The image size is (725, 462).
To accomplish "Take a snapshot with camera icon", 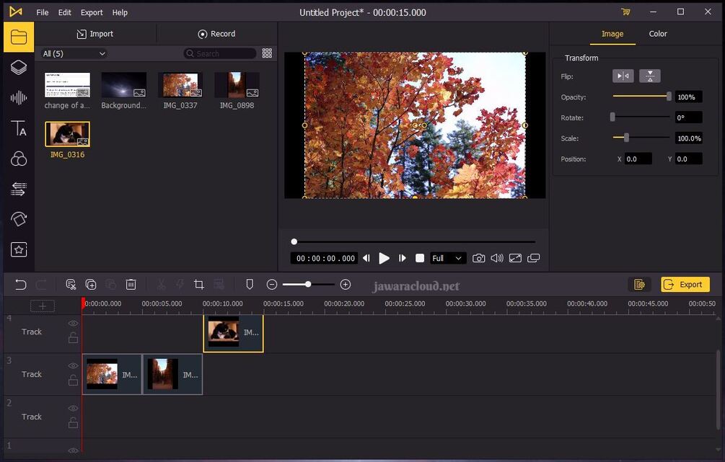I will [478, 258].
